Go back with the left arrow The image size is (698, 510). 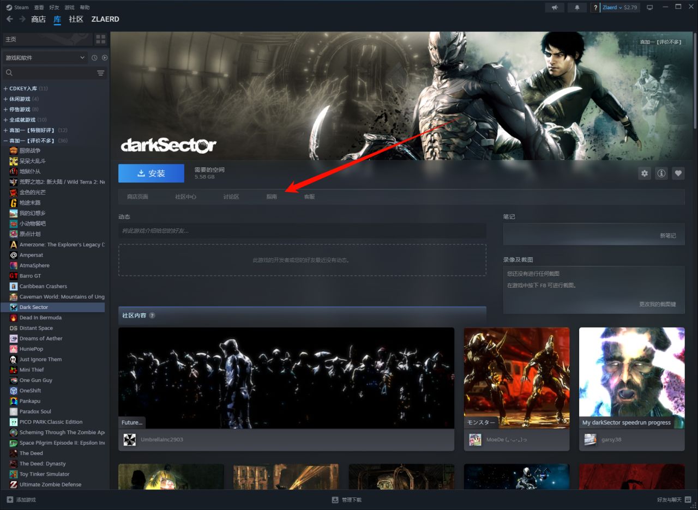point(10,19)
